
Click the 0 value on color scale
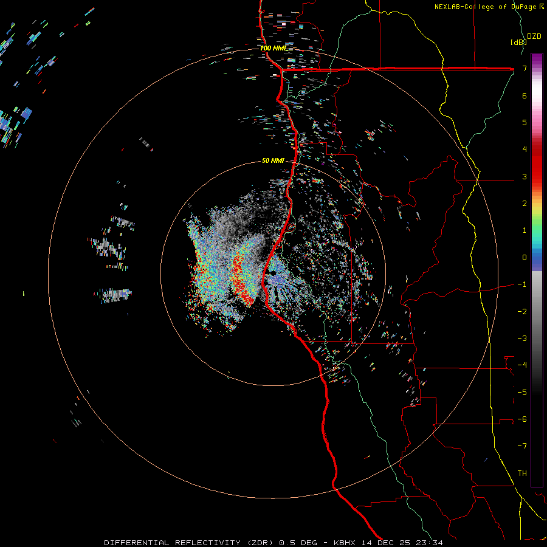click(x=525, y=258)
